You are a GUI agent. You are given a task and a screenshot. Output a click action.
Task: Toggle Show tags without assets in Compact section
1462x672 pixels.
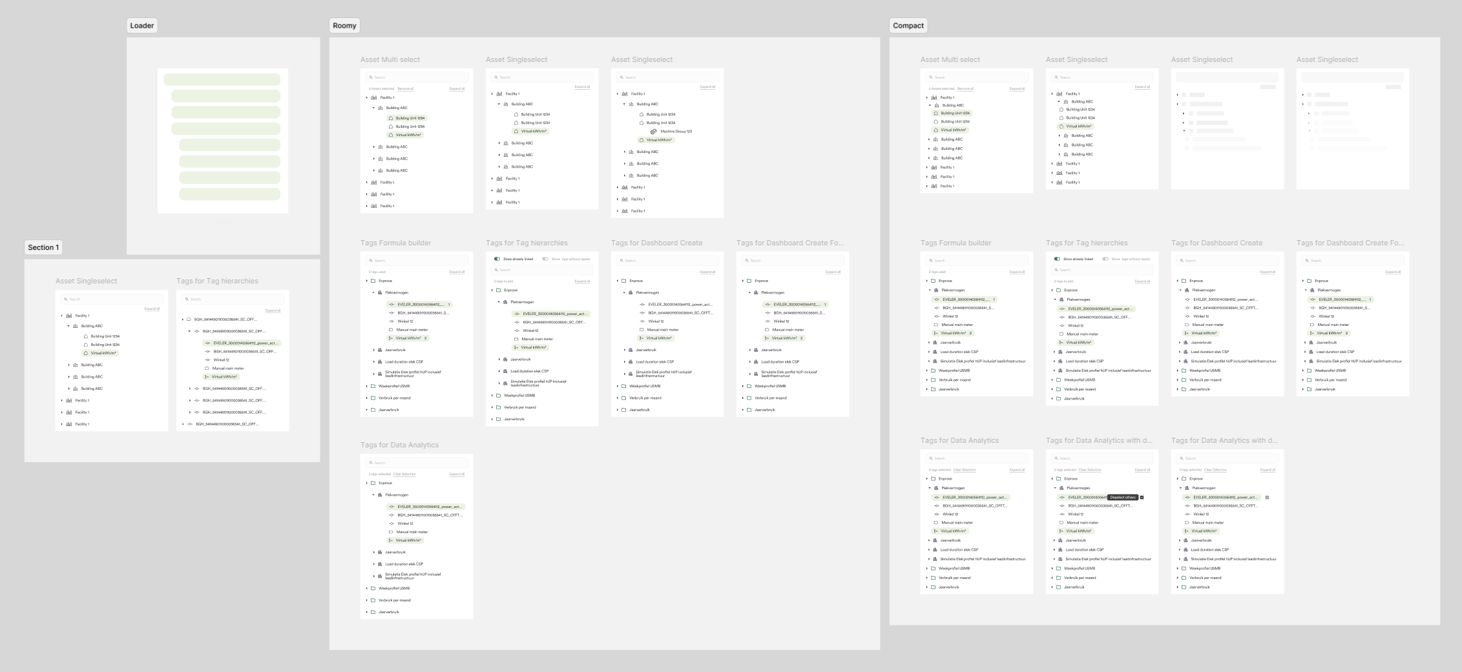[1105, 259]
